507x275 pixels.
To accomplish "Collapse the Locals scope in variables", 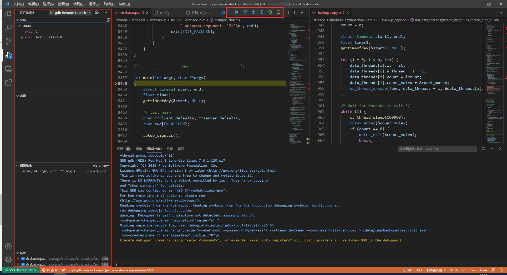I will 20,26.
